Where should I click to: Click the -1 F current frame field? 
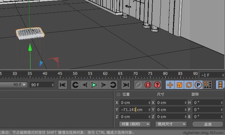tap(212, 75)
